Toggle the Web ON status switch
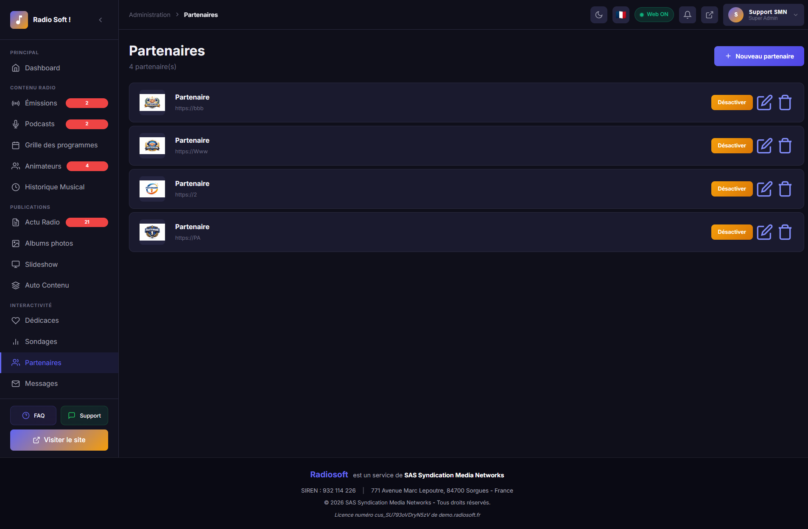 (654, 15)
